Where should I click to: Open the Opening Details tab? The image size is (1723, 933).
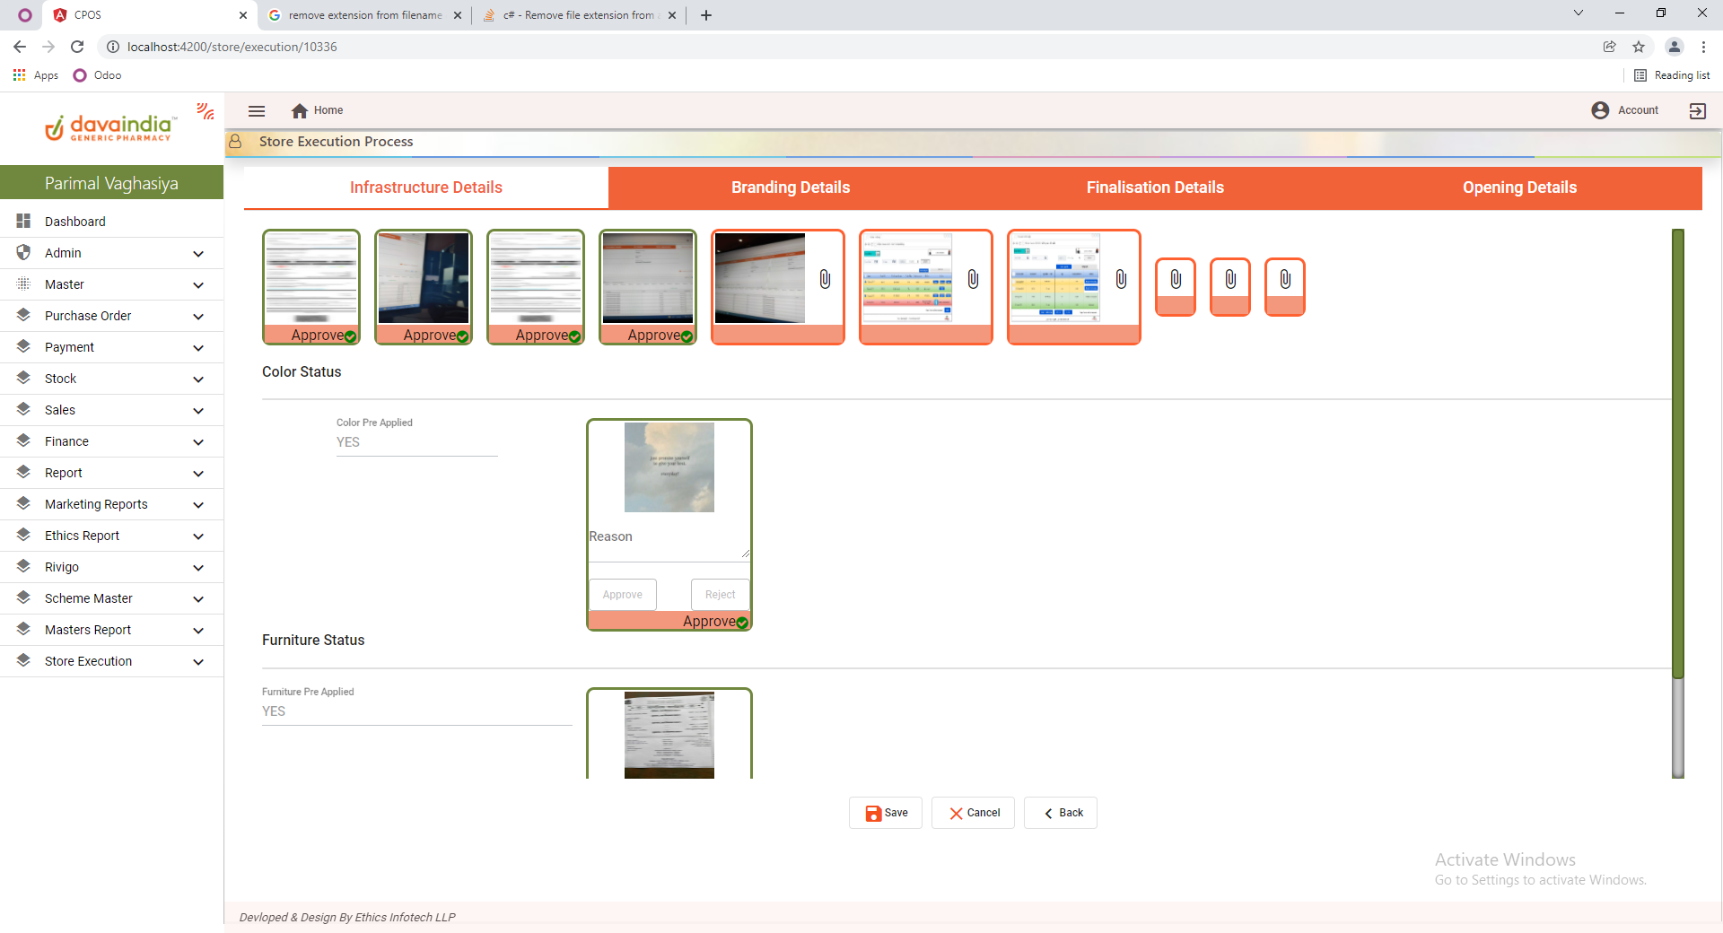click(1518, 187)
